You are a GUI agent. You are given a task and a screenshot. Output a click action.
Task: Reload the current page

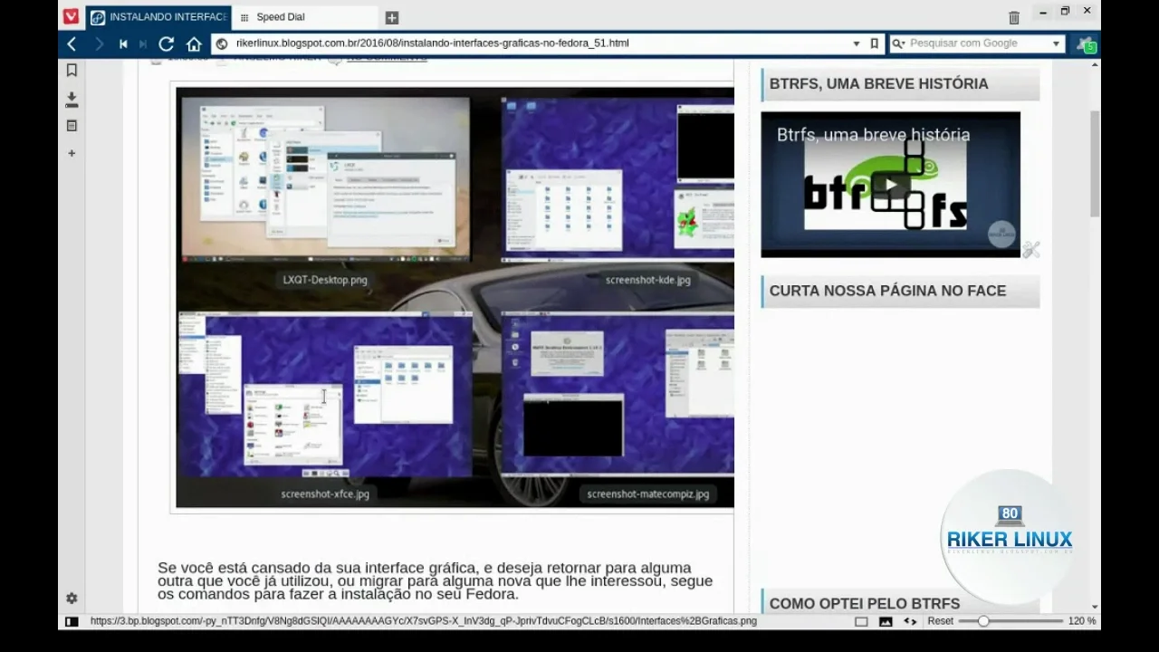point(167,43)
